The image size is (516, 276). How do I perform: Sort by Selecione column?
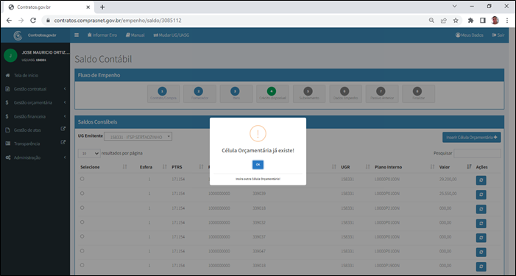104,167
